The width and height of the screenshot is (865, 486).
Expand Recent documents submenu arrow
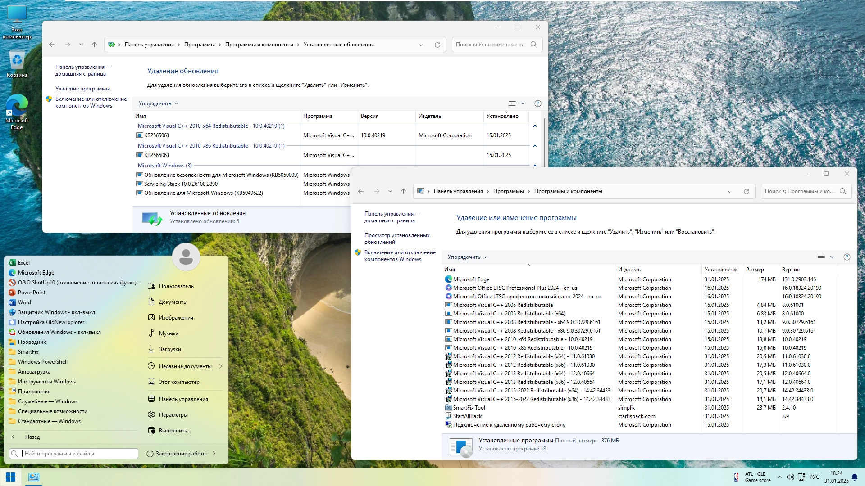(x=220, y=366)
